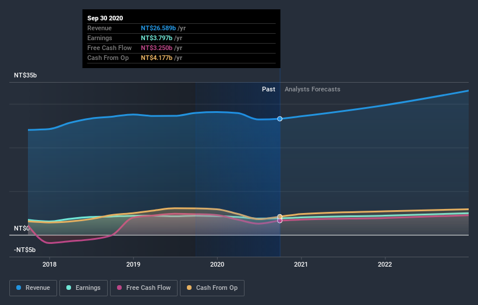Click the Sep 30 2020 tooltip date

(105, 18)
